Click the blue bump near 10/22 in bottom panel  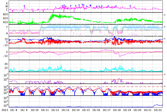pos(158,105)
